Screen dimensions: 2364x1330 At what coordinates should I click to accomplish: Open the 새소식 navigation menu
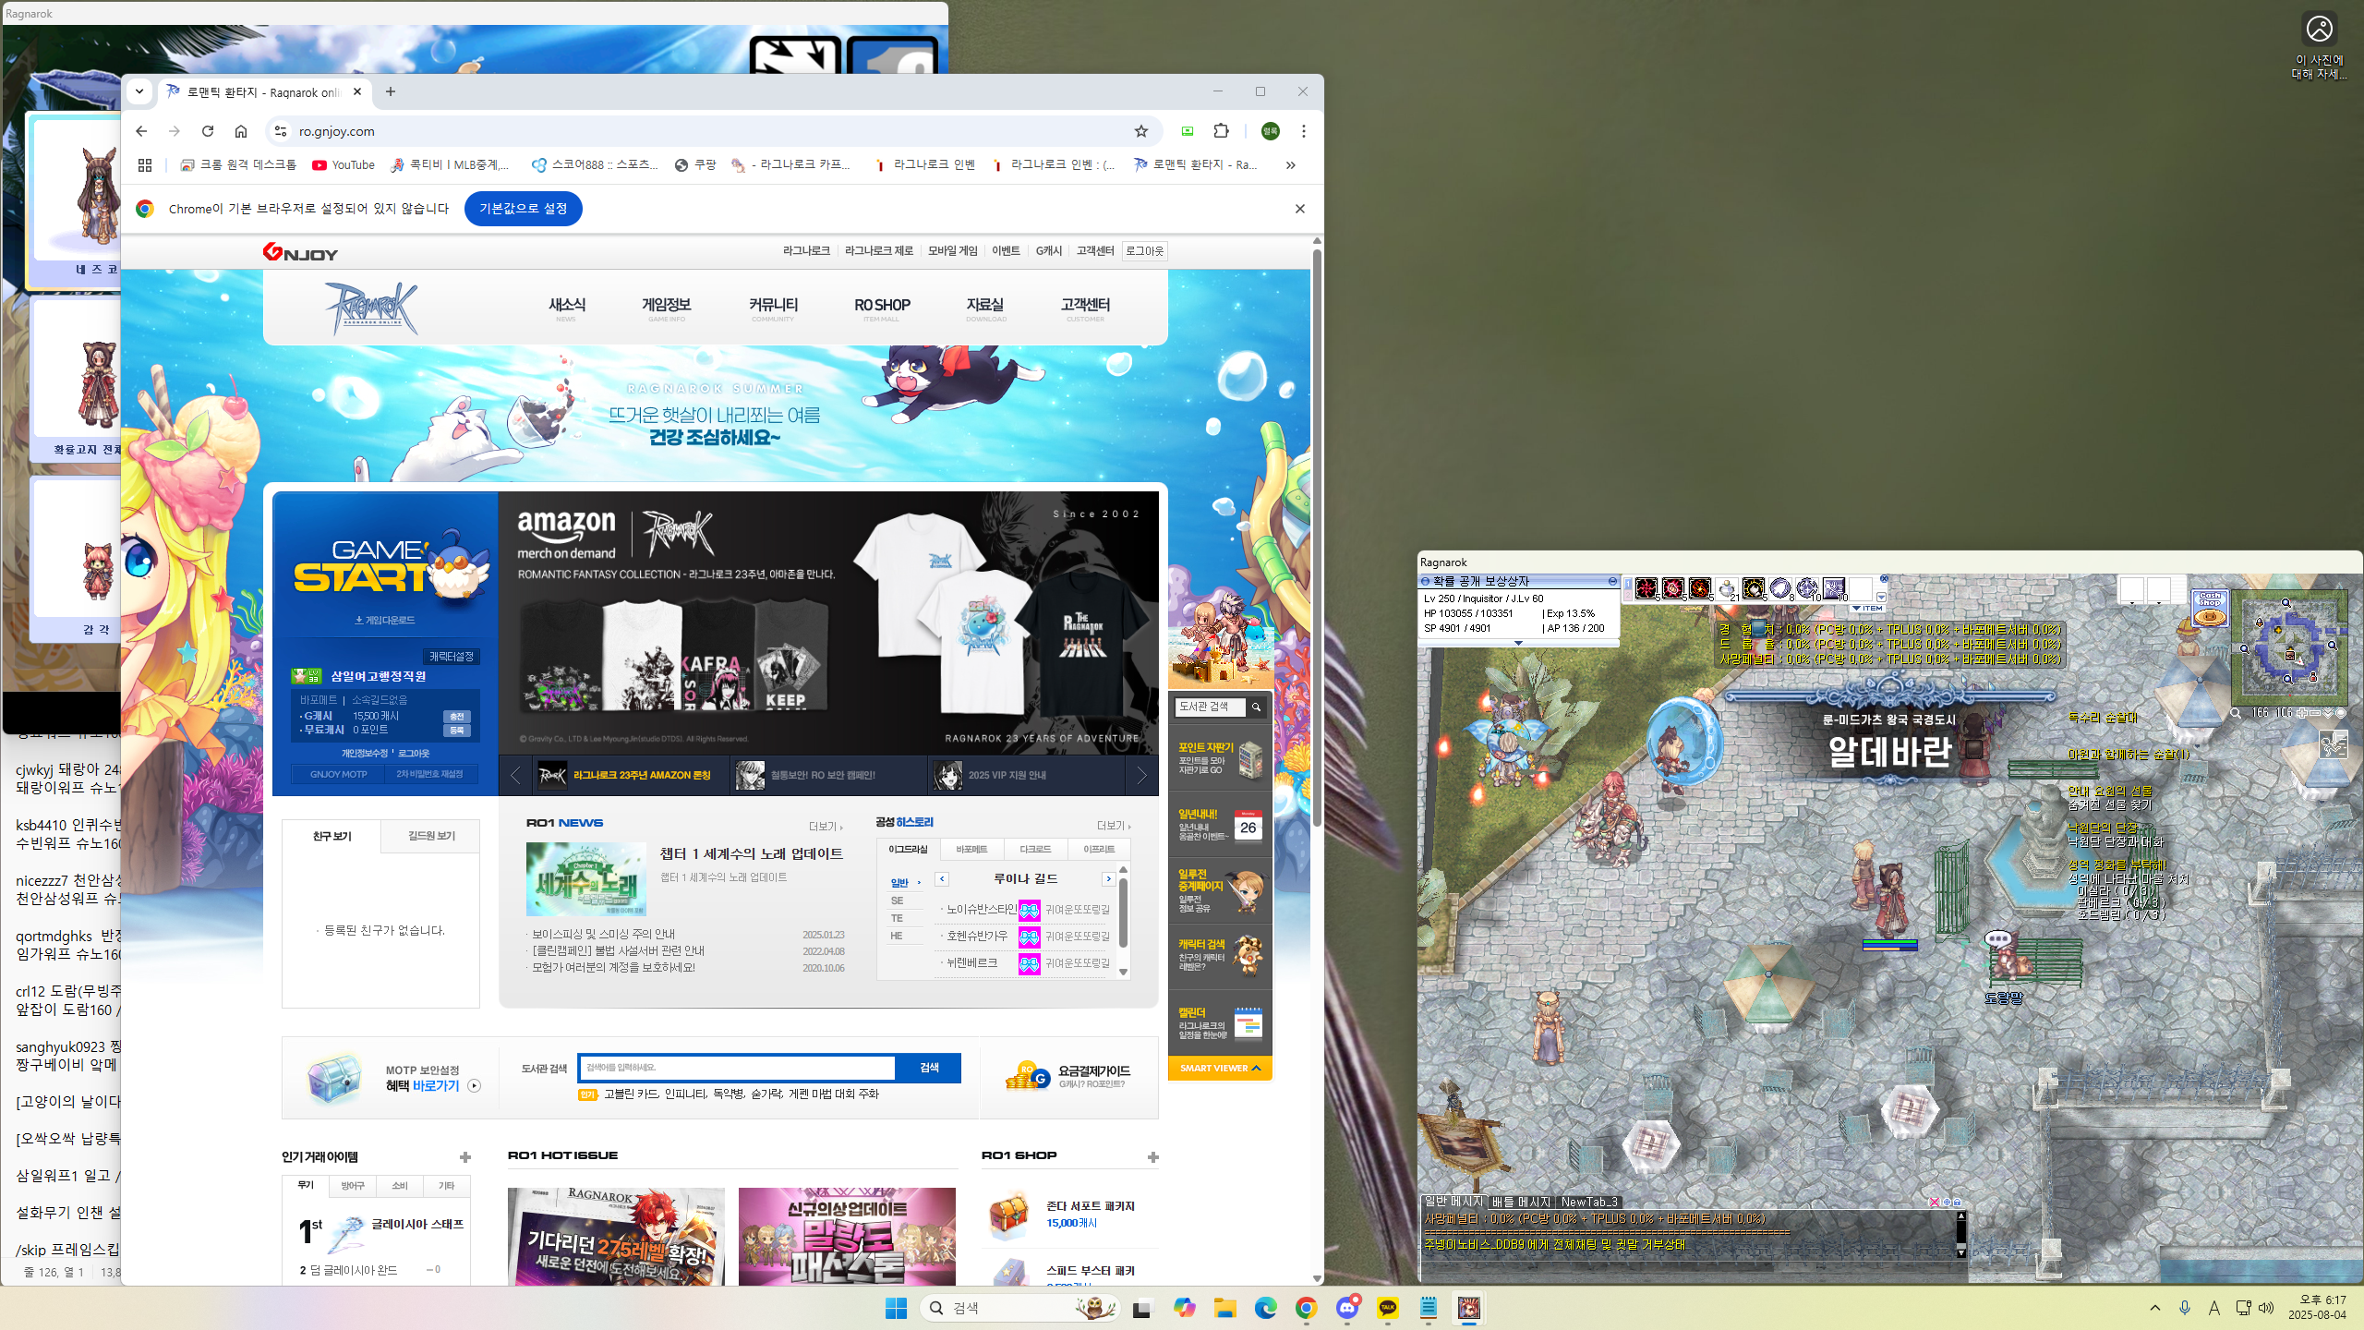click(x=566, y=309)
